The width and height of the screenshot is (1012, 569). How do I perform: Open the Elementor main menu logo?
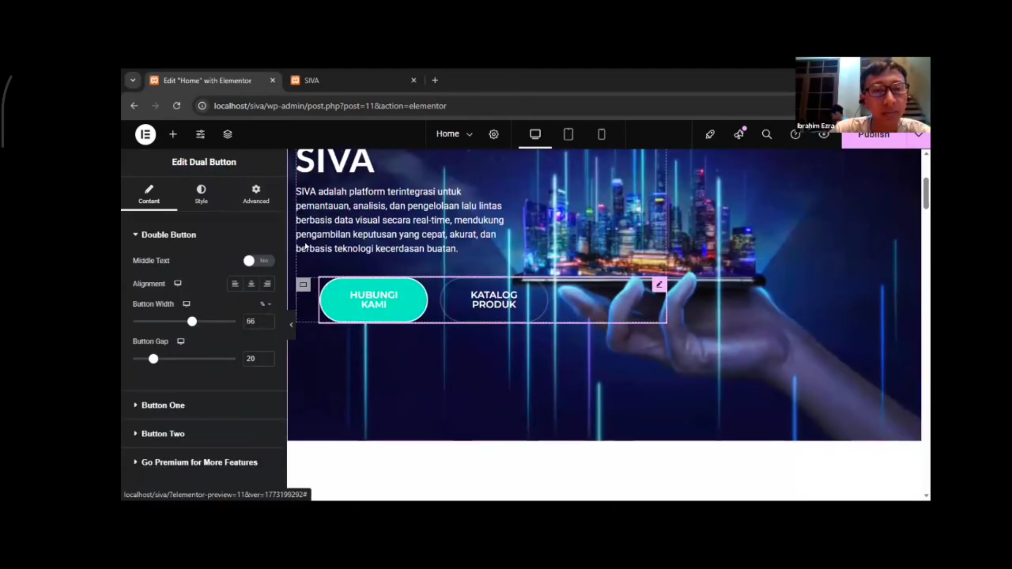tap(145, 134)
